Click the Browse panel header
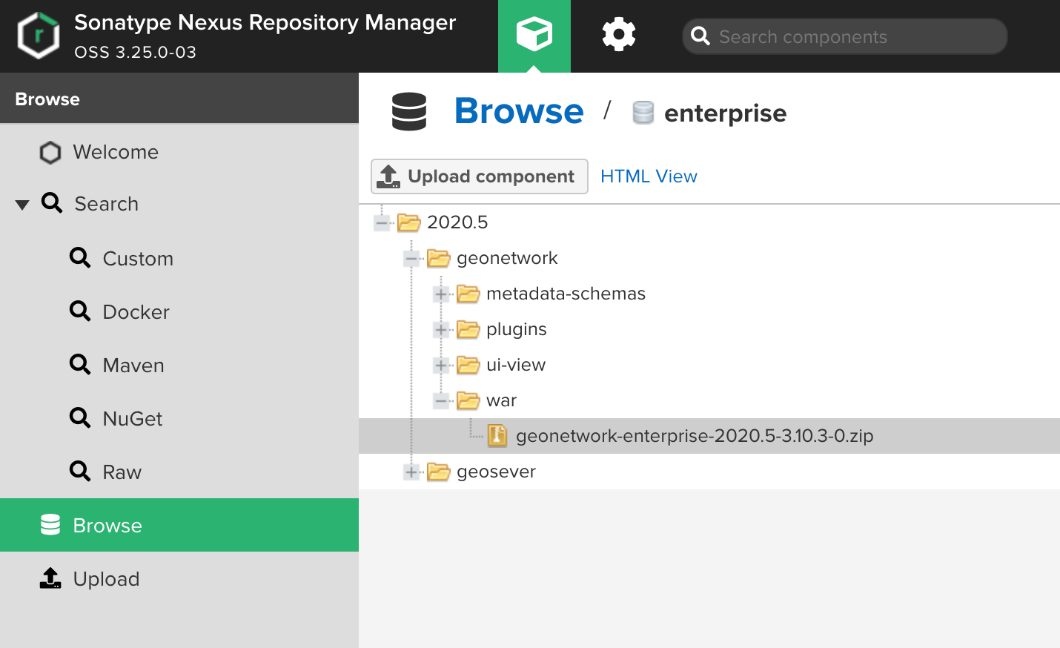 pos(179,99)
